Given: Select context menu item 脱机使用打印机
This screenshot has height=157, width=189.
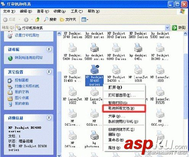Looking at the screenshot, I should [124, 121].
